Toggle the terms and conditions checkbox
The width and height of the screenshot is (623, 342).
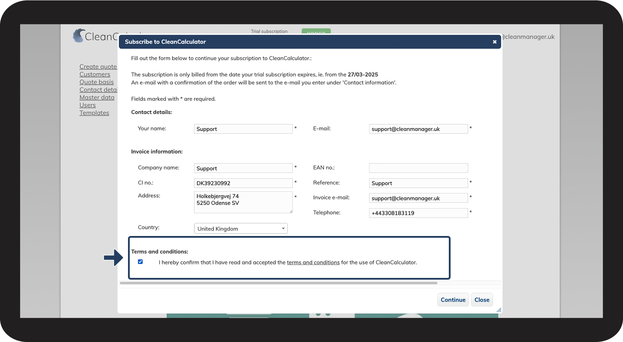pyautogui.click(x=140, y=262)
